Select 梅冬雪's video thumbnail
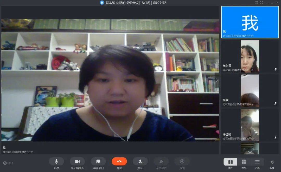Viewport: 281px width, 172px height. tap(250, 56)
